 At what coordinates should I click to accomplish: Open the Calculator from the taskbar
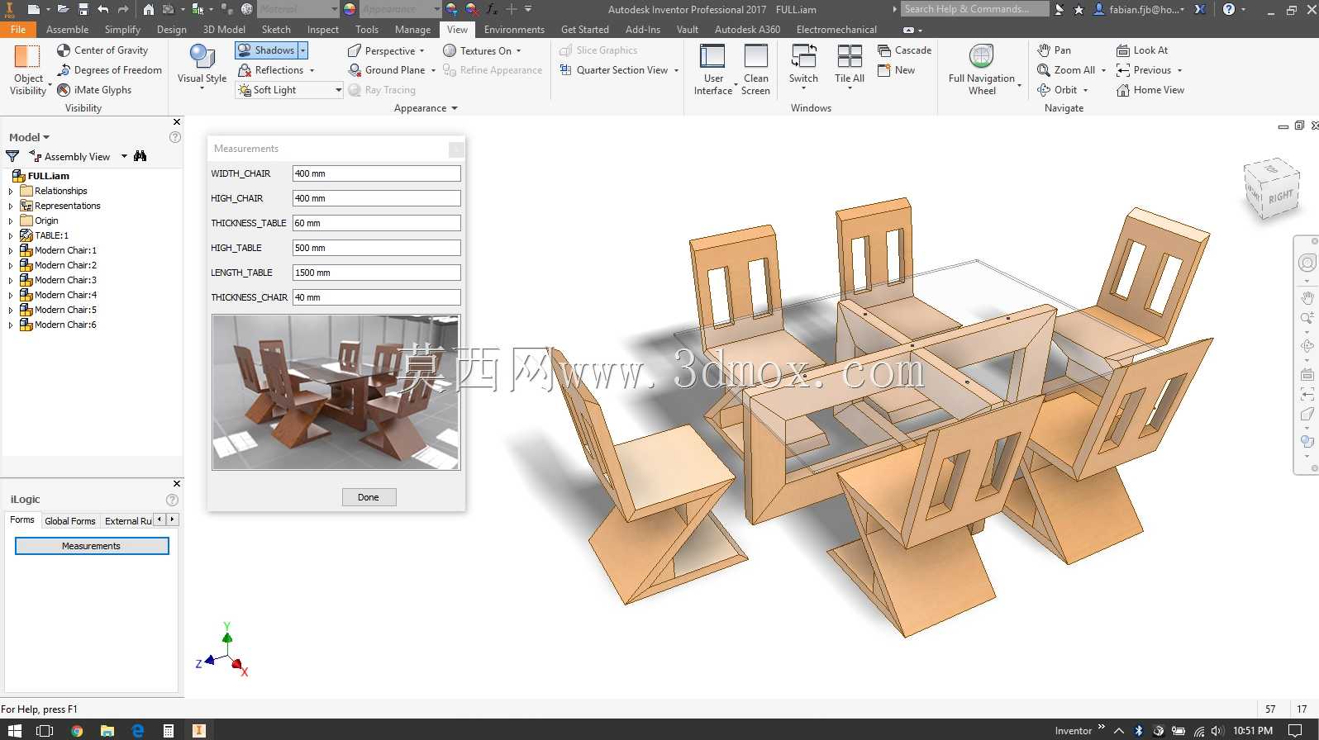coord(168,730)
